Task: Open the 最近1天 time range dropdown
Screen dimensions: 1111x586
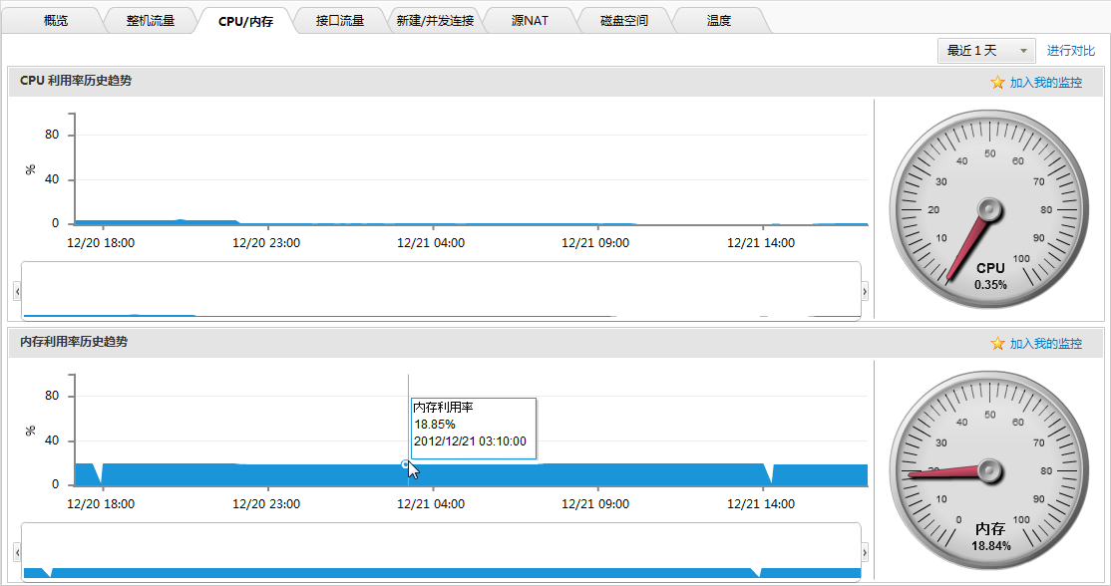Action: click(986, 51)
